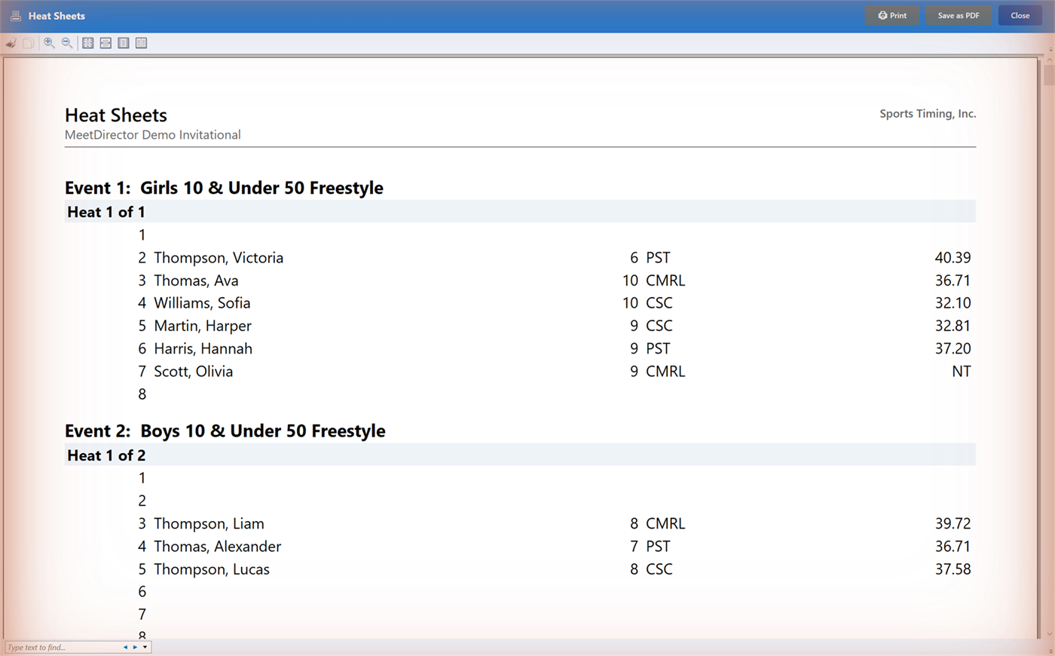Click PST team in Thomas, Alexander row
This screenshot has height=656, width=1055.
658,546
